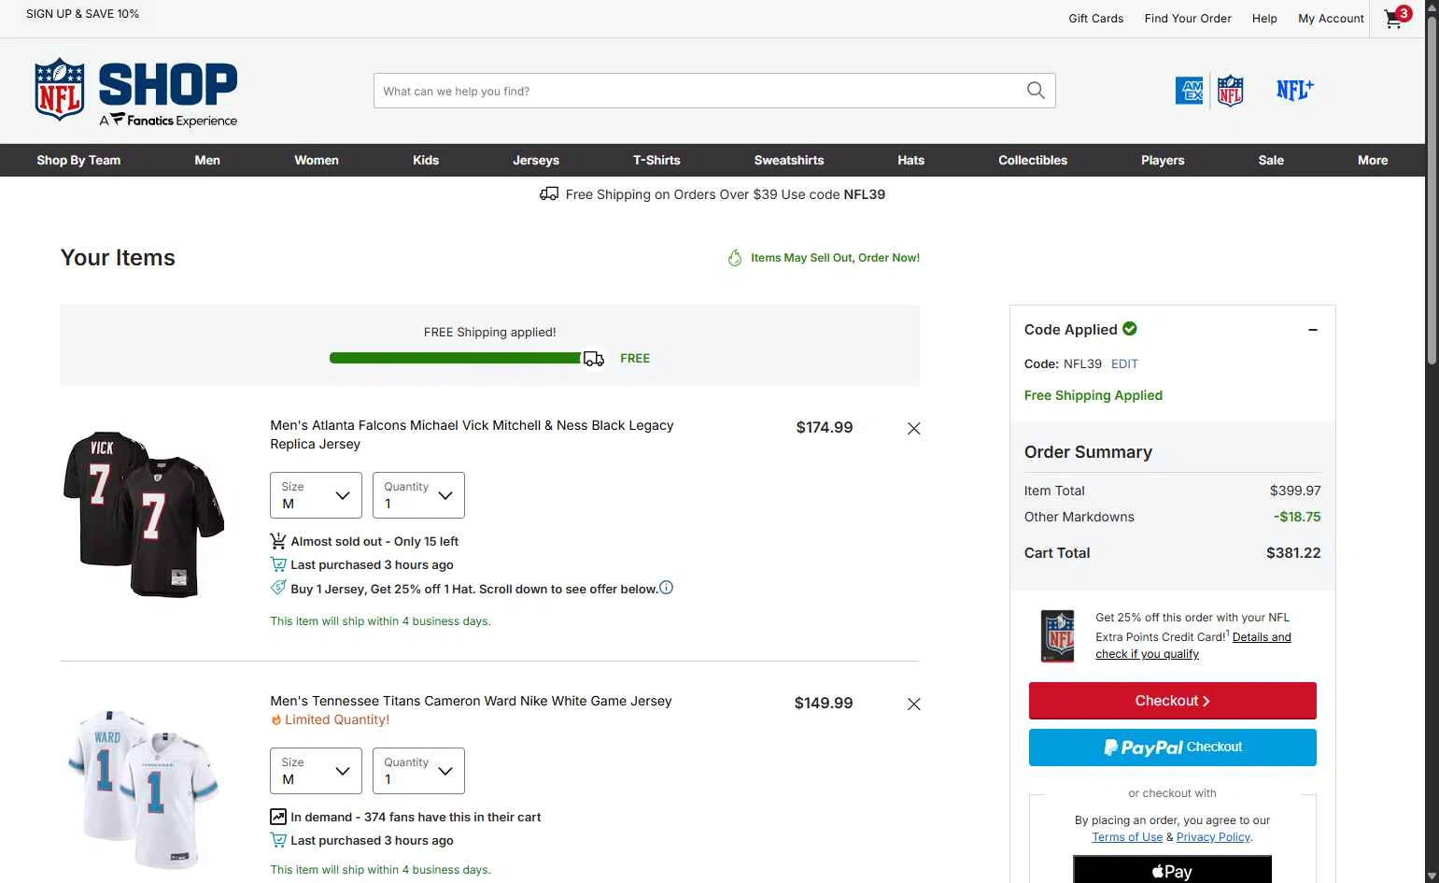Click the $149.99 jersey price

(823, 704)
